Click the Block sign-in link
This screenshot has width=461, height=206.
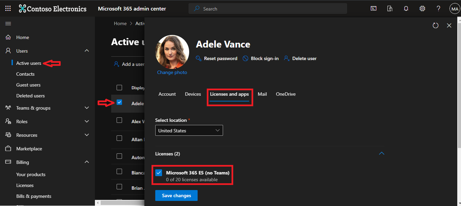(265, 58)
